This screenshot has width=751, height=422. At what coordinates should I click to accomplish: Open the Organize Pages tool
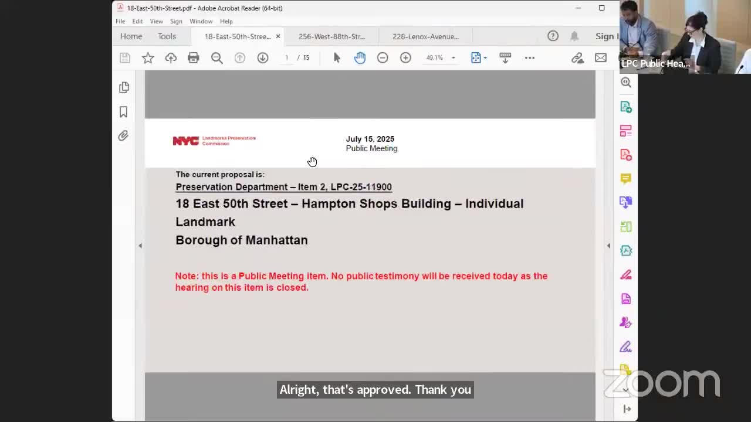coord(626,226)
